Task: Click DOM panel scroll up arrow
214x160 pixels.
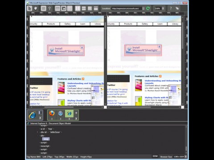Action: click(186, 127)
